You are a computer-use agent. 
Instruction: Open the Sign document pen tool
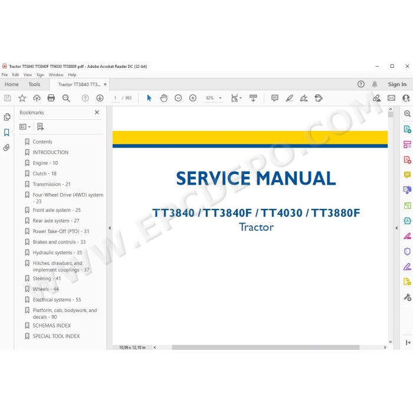pos(304,99)
